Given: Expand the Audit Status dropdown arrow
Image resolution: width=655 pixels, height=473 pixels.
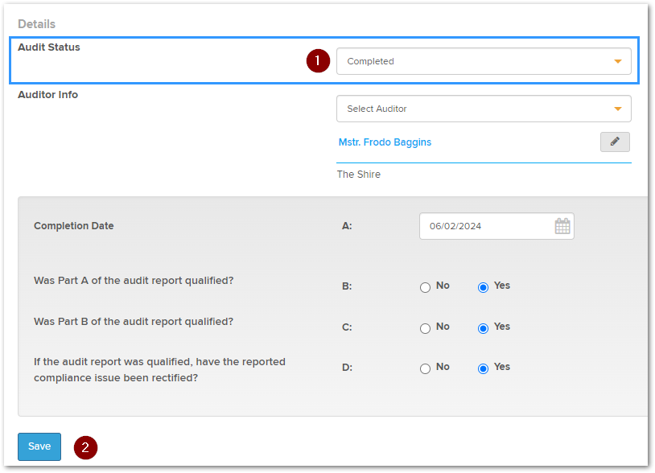Looking at the screenshot, I should [x=617, y=61].
